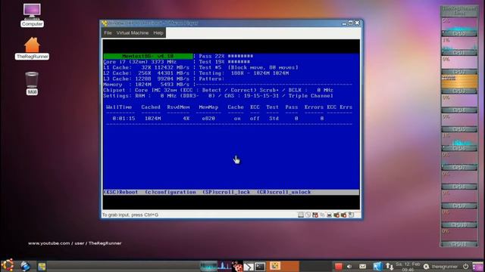
Task: Click the CPU3 monitor widget with orange graph
Action: 459,85
